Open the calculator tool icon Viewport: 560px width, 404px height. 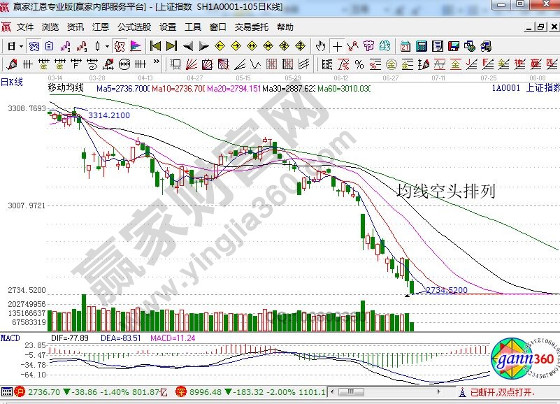click(x=421, y=46)
